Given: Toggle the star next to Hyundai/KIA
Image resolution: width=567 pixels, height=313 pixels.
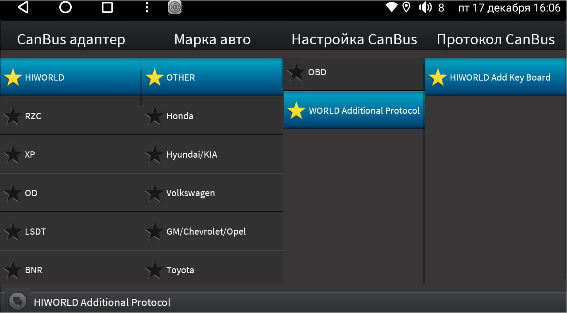Looking at the screenshot, I should [154, 155].
